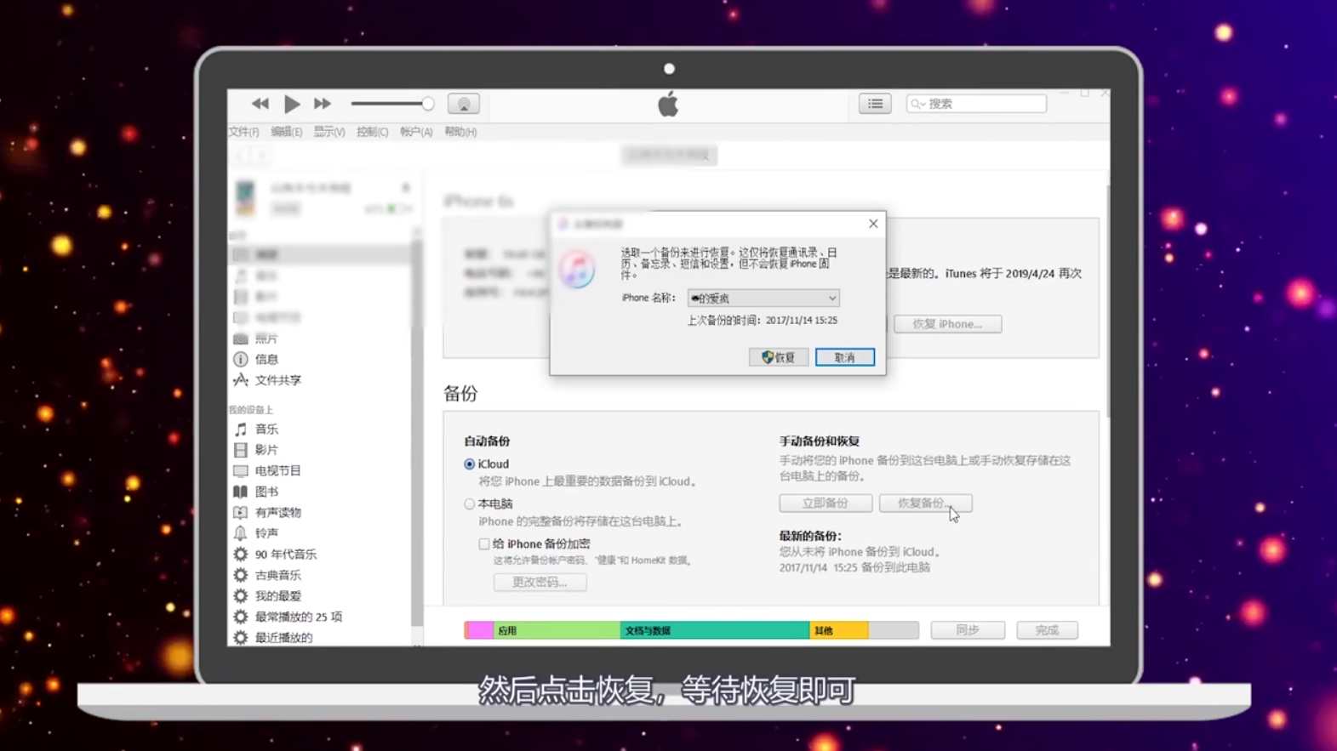This screenshot has width=1337, height=751.
Task: Select 照片 camera icon in sidebar
Action: 241,339
